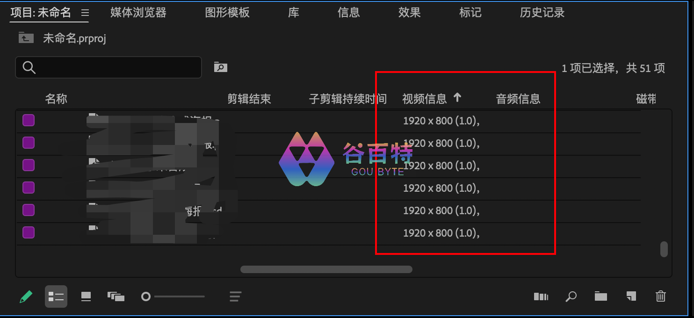The image size is (694, 318).
Task: Click the New Item icon
Action: (x=631, y=296)
